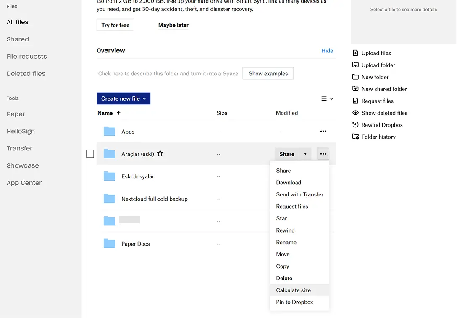The width and height of the screenshot is (462, 318).
Task: Choose Pin to Dropbox menu entry
Action: (x=299, y=302)
